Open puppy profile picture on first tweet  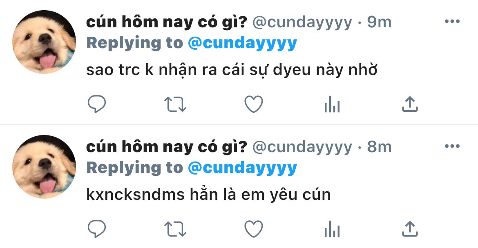pyautogui.click(x=44, y=42)
